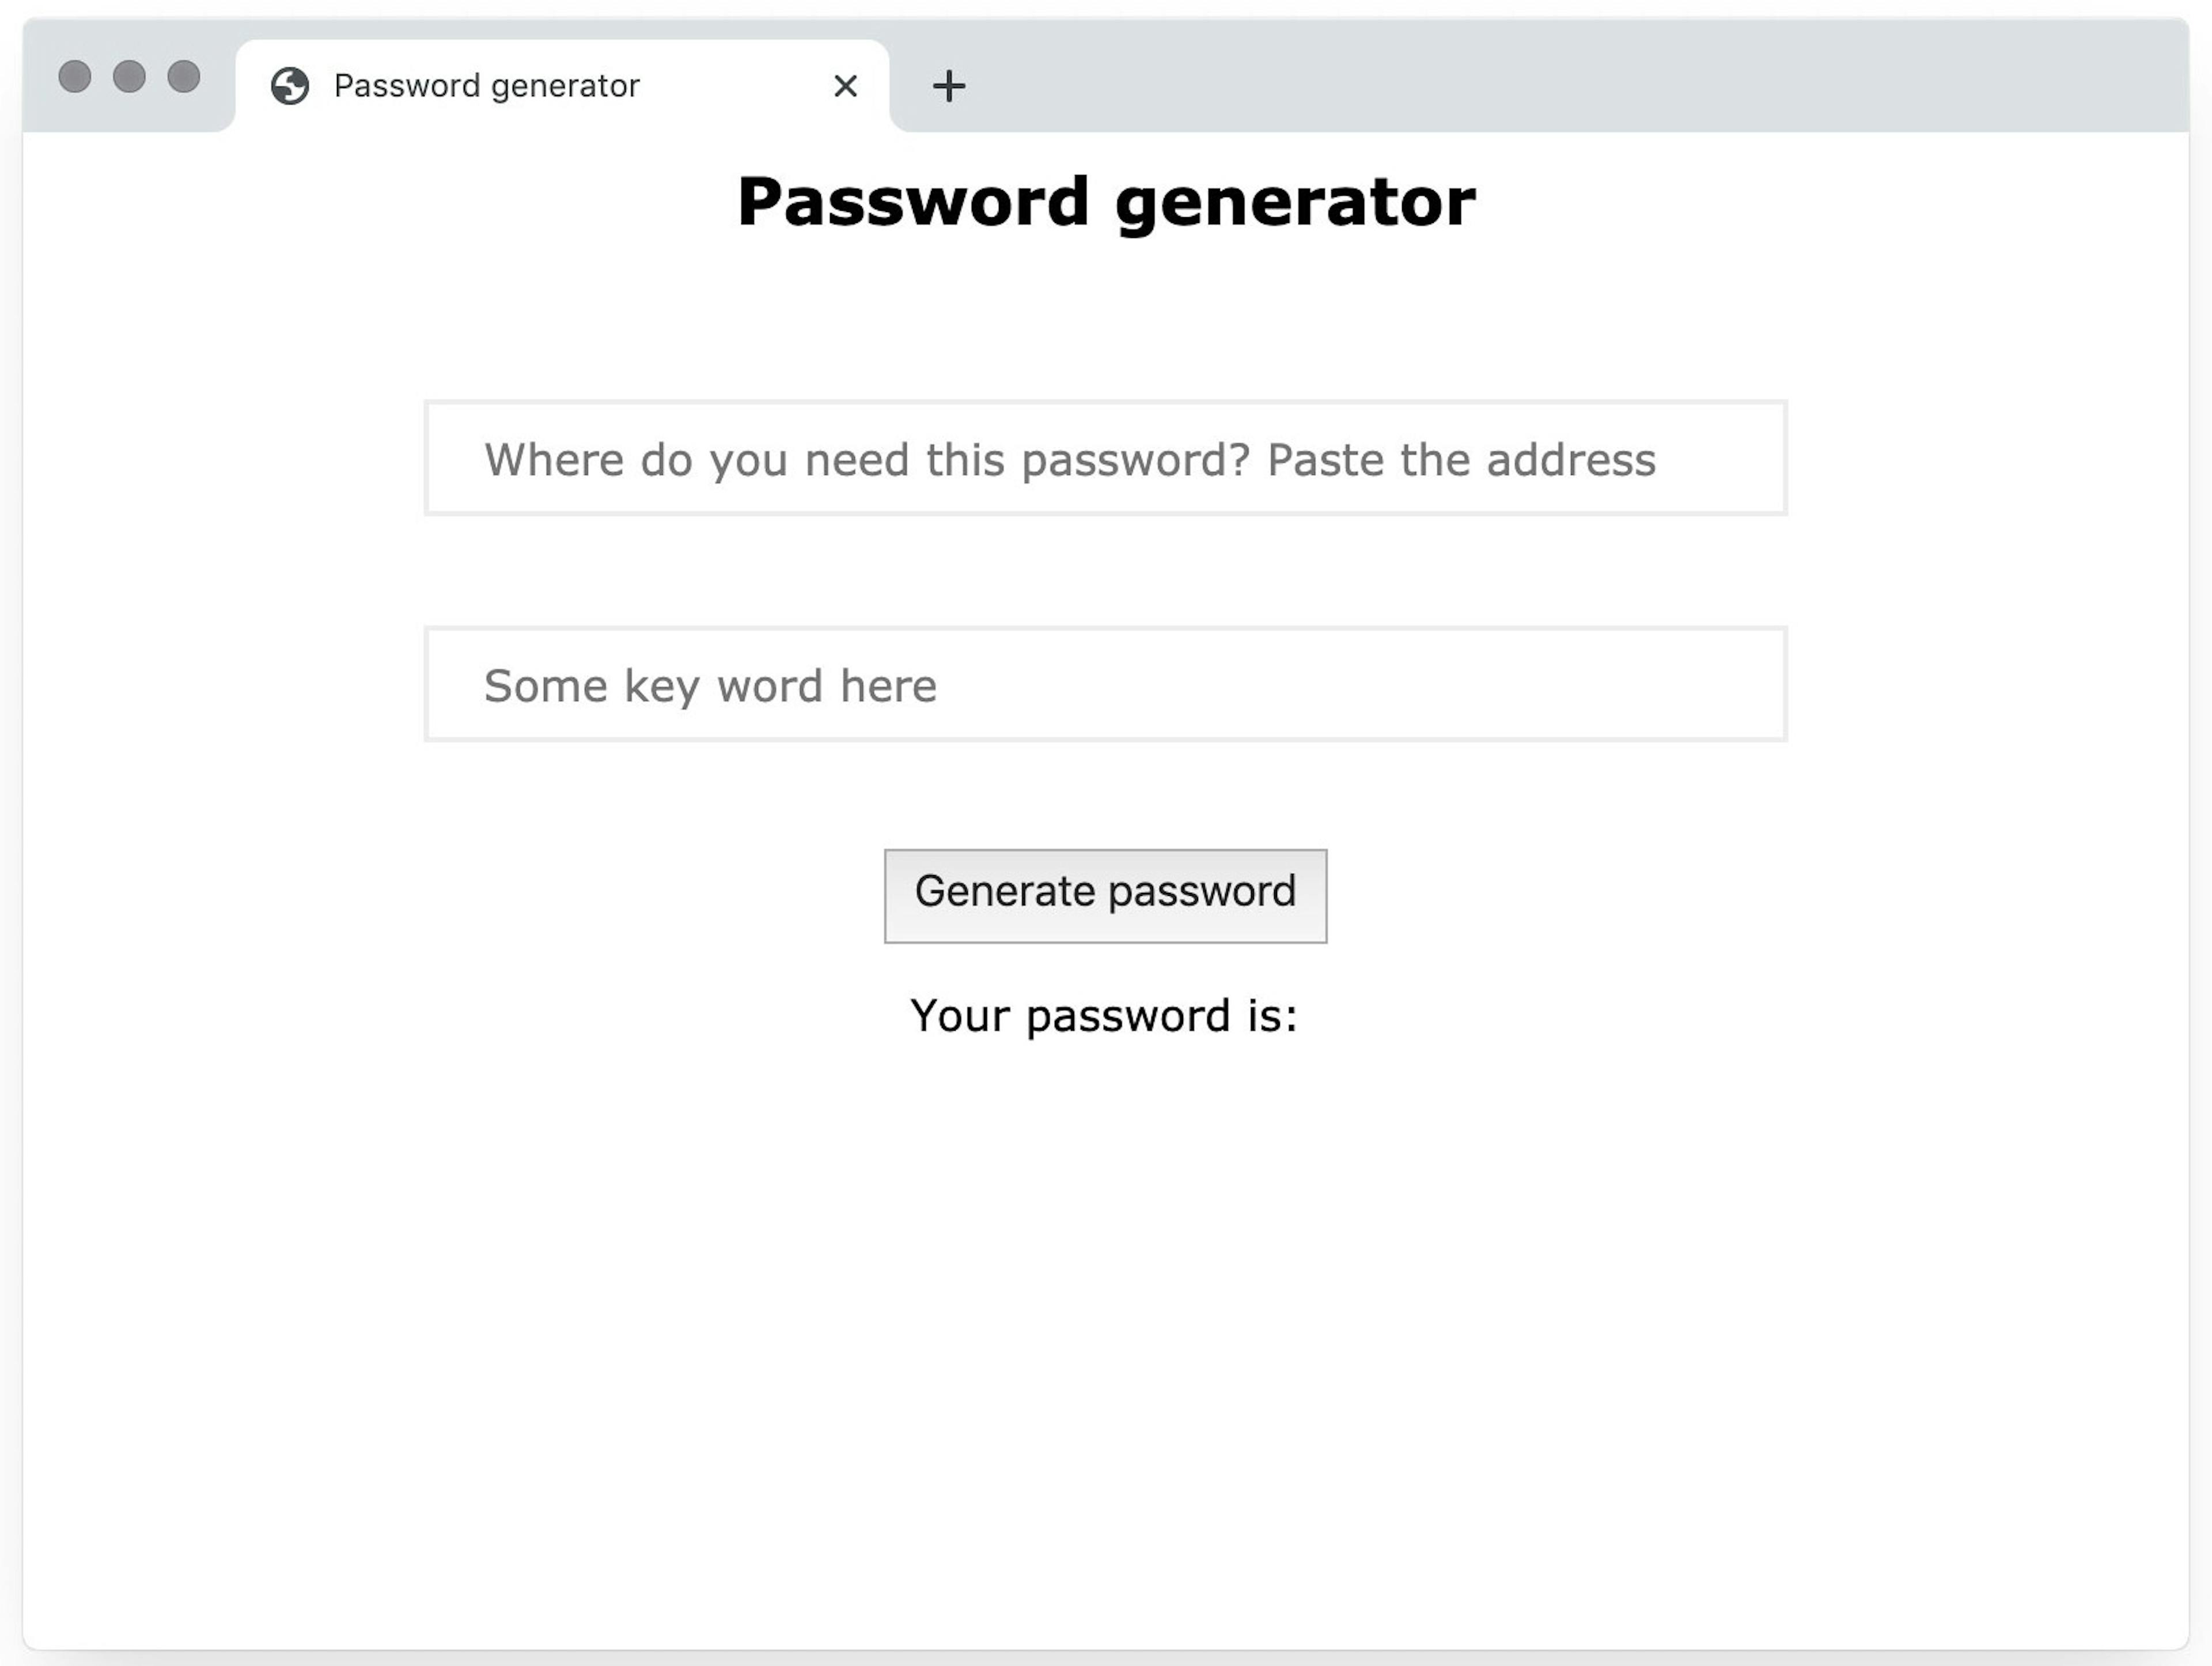Click the globe favicon in the tab
Screen dimensions: 2212x1666
(290, 86)
